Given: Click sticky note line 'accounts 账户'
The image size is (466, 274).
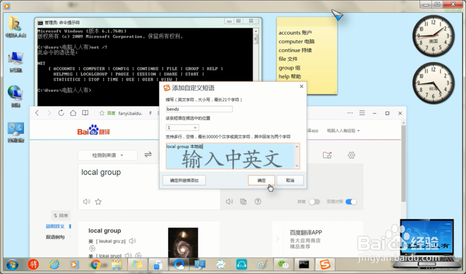Looking at the screenshot, I should point(295,33).
